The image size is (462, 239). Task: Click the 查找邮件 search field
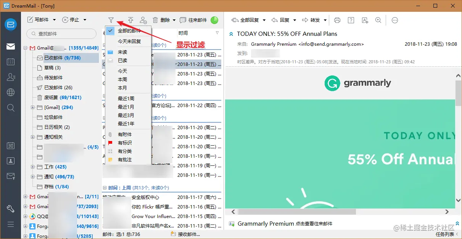click(x=61, y=34)
